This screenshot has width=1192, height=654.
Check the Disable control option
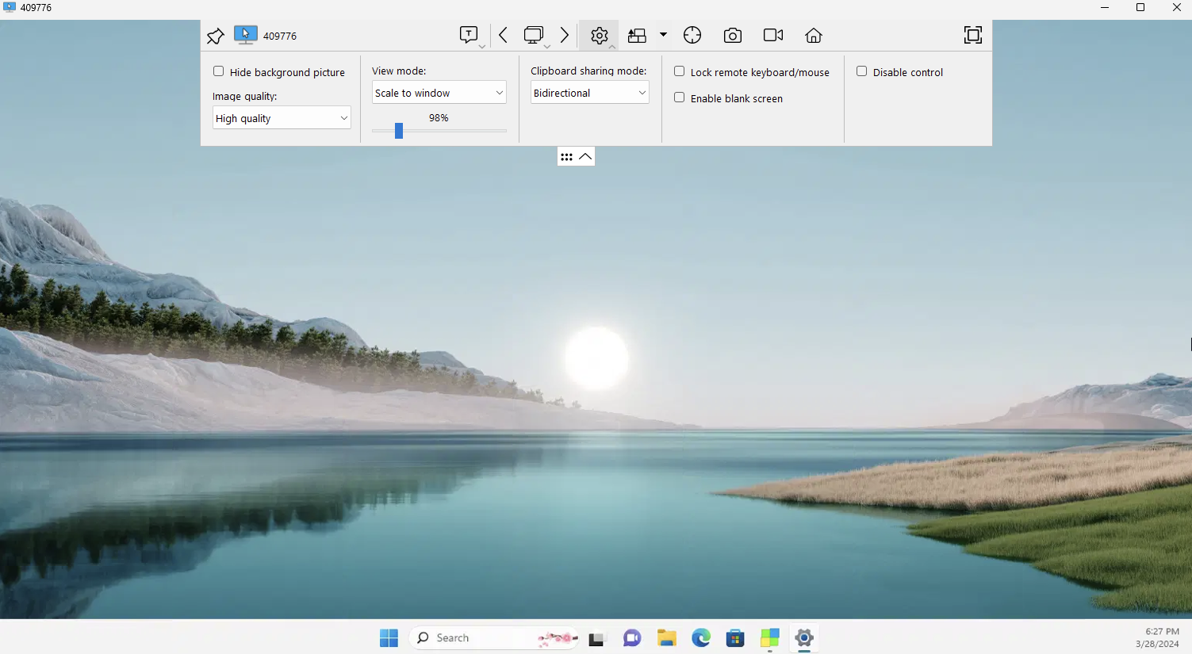click(x=862, y=71)
